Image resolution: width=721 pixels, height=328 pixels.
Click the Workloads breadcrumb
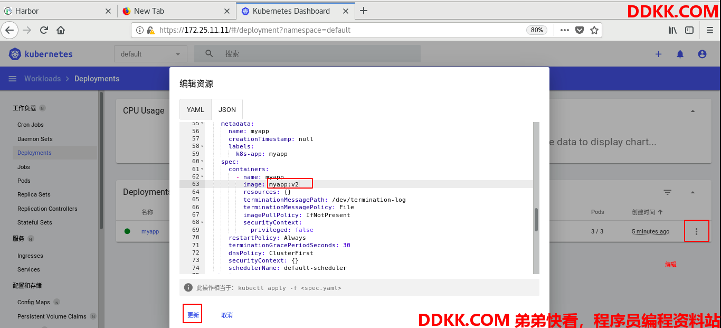[x=42, y=79]
